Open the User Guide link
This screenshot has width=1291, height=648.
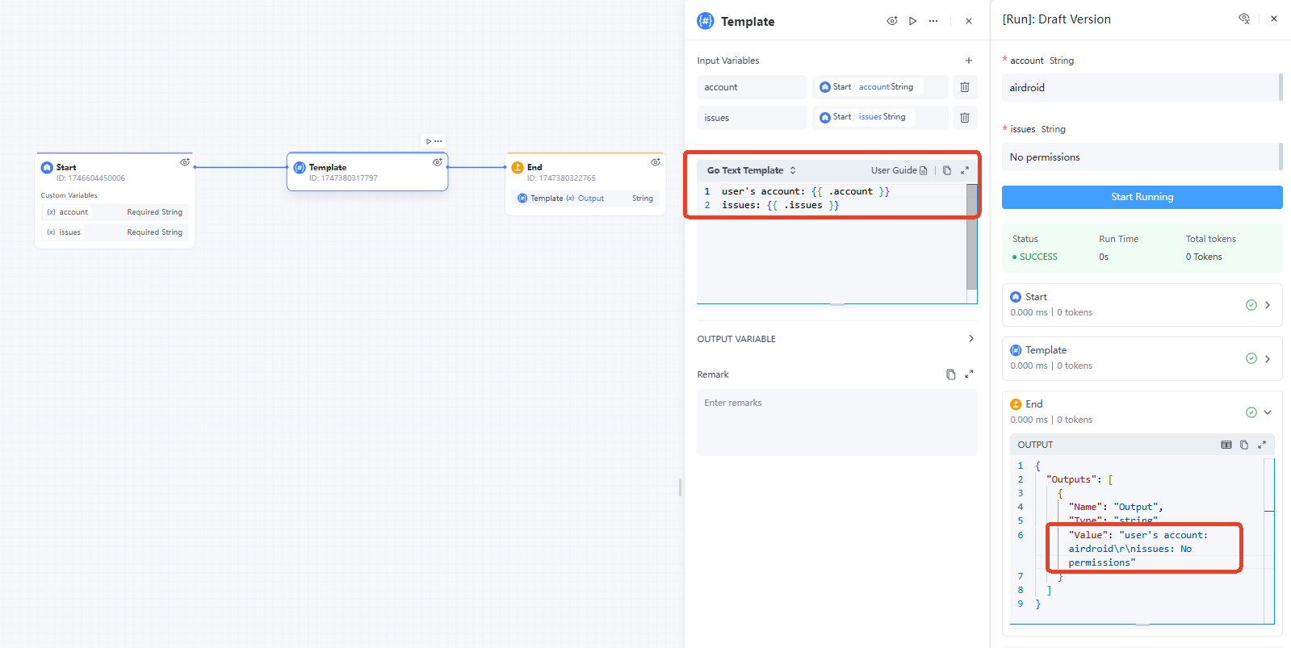[x=899, y=170]
